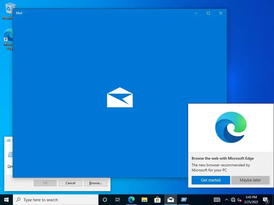Click the taskbar search box
Image resolution: width=274 pixels, height=205 pixels.
[x=56, y=200]
